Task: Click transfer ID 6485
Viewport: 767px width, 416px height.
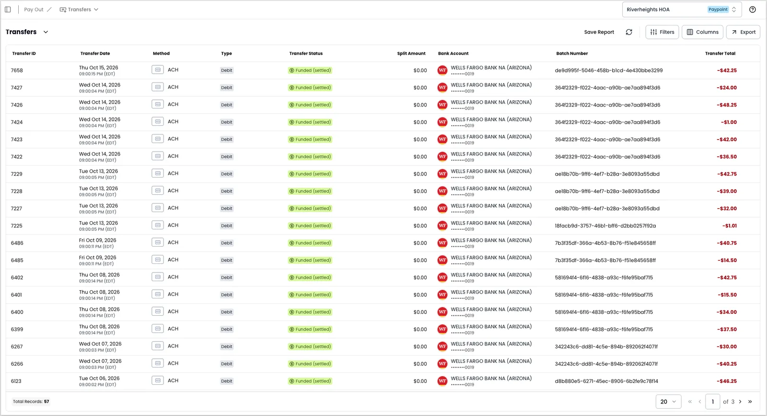Action: tap(17, 261)
